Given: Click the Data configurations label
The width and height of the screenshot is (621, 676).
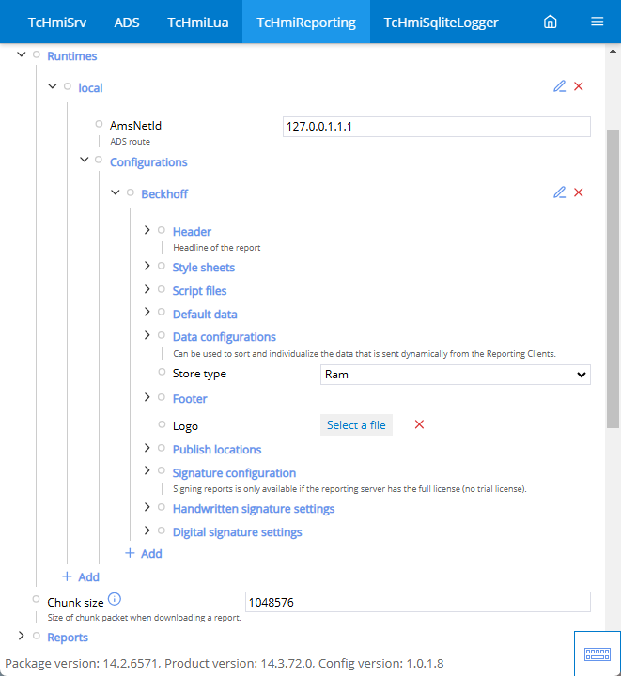Looking at the screenshot, I should (x=225, y=337).
